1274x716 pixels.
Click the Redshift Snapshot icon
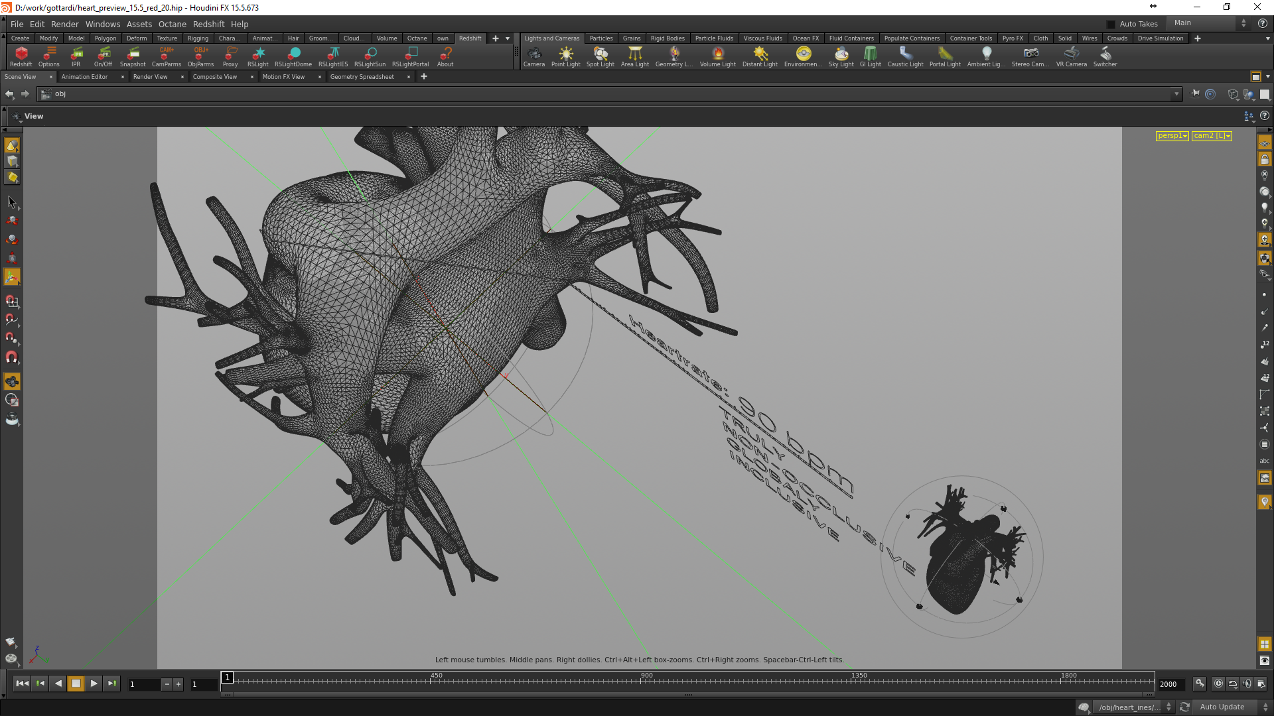click(133, 56)
